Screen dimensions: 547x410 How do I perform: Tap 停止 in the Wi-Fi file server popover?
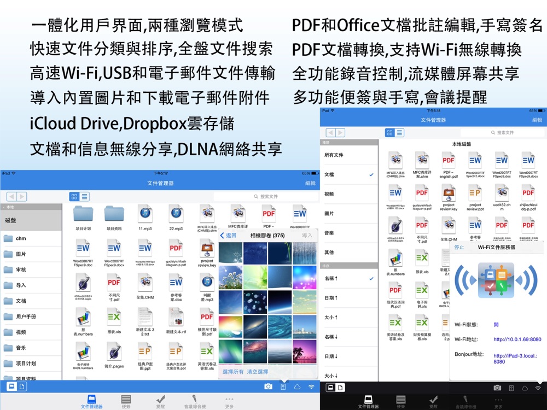[x=459, y=247]
